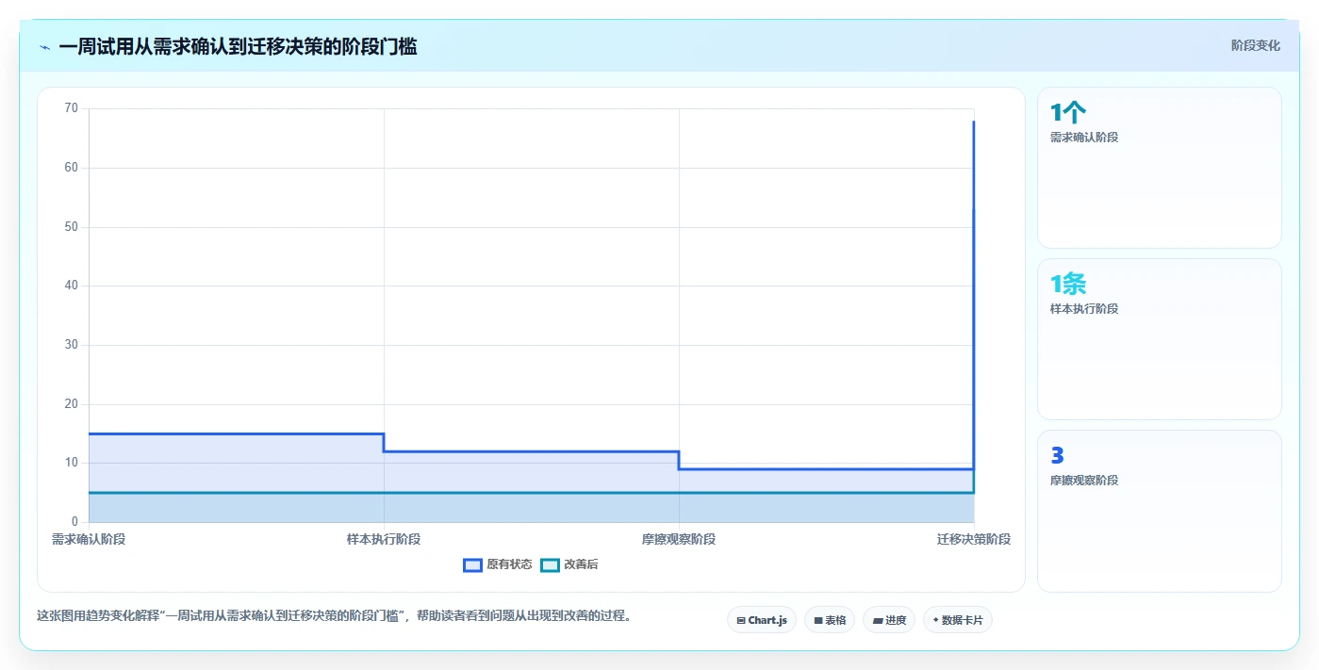The width and height of the screenshot is (1319, 670).
Task: Click the Chart.js tag chip
Action: click(x=762, y=620)
